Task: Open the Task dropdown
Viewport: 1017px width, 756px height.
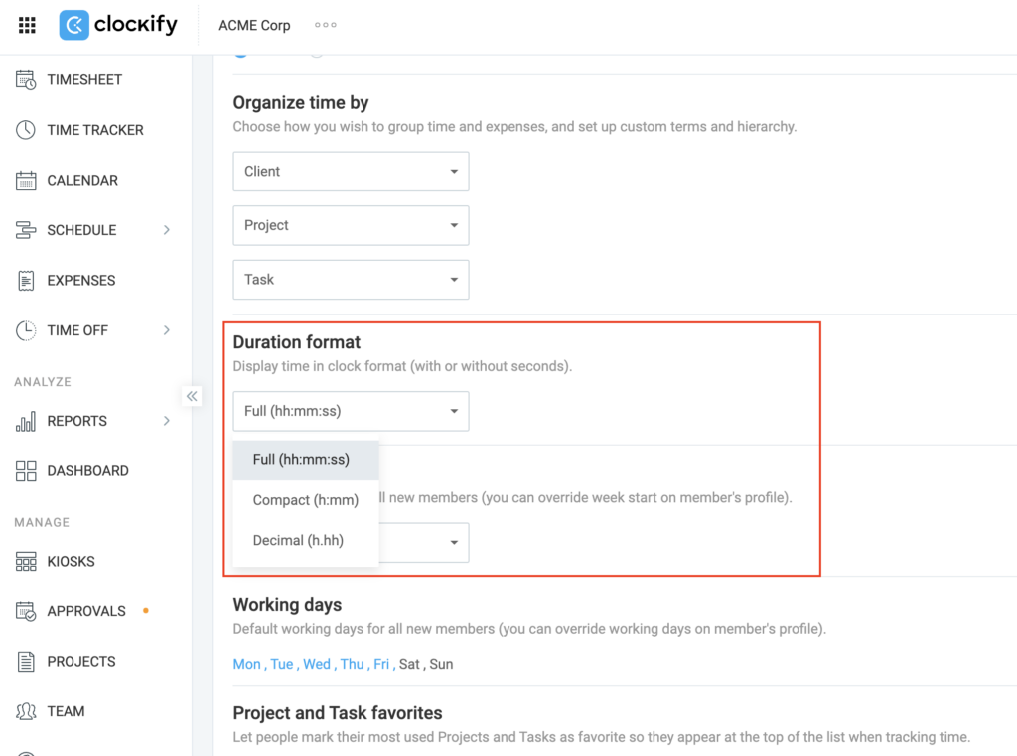Action: [x=351, y=280]
